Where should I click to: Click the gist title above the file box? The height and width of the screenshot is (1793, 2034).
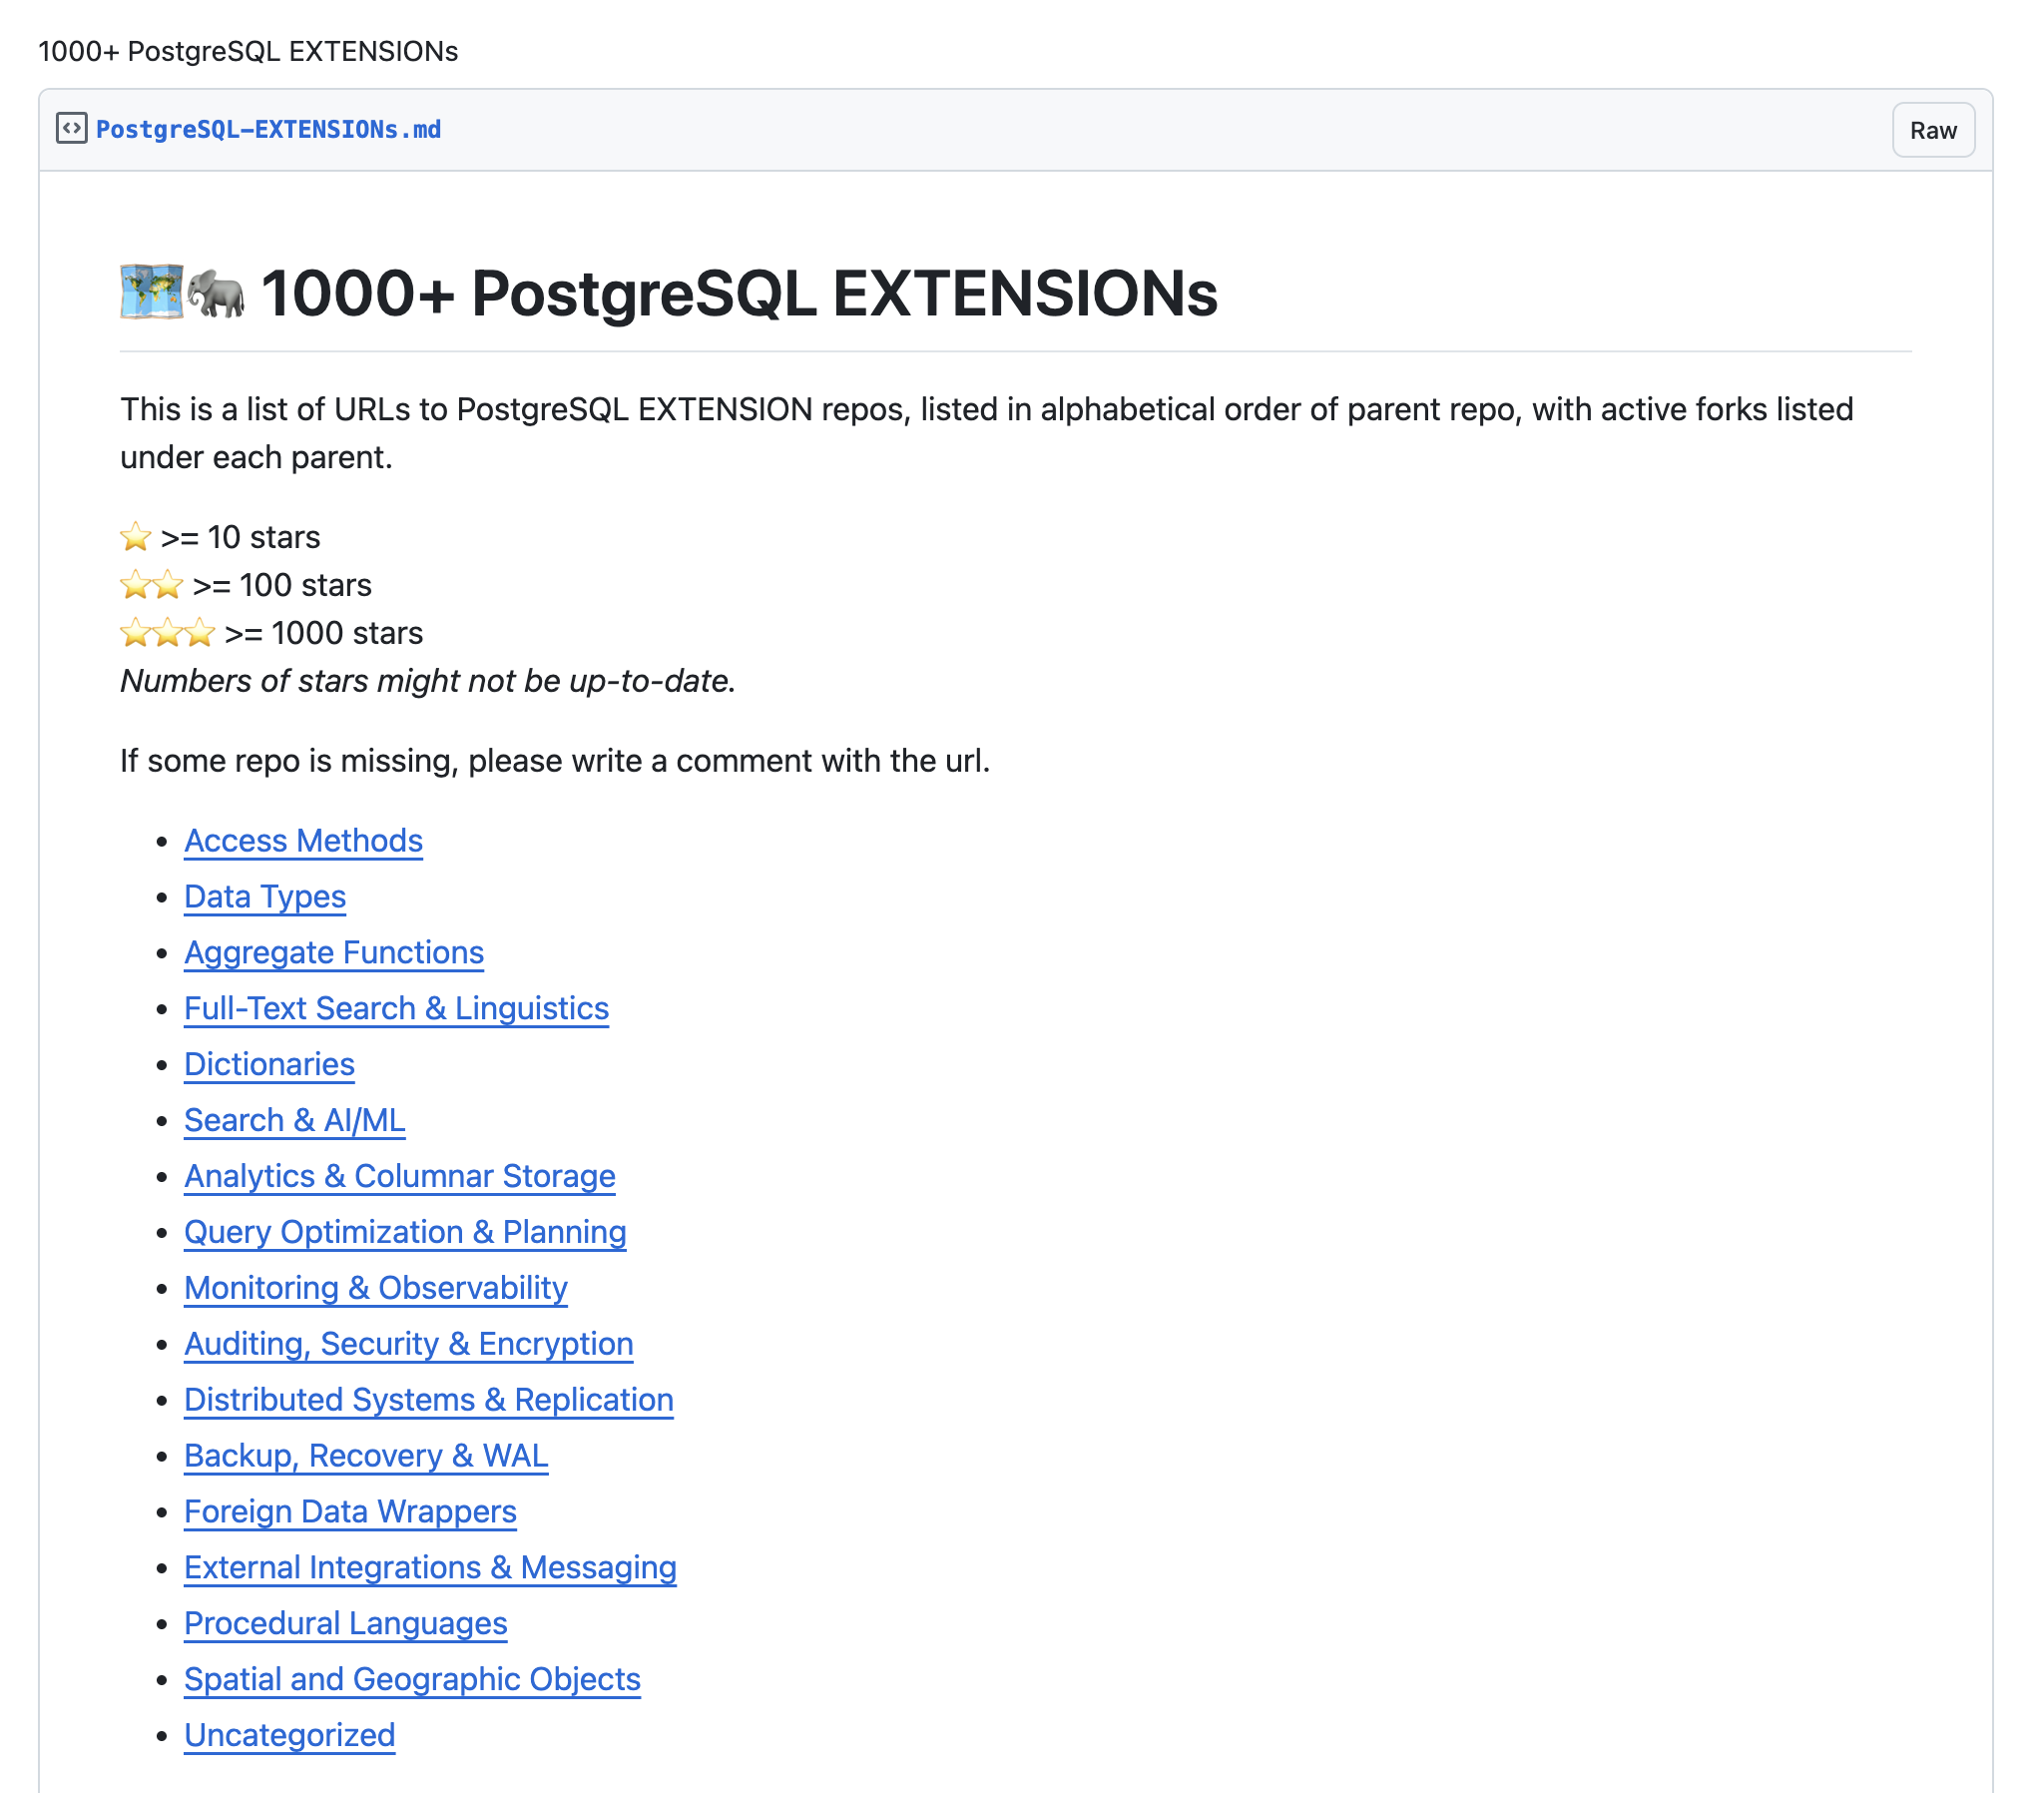coord(249,51)
